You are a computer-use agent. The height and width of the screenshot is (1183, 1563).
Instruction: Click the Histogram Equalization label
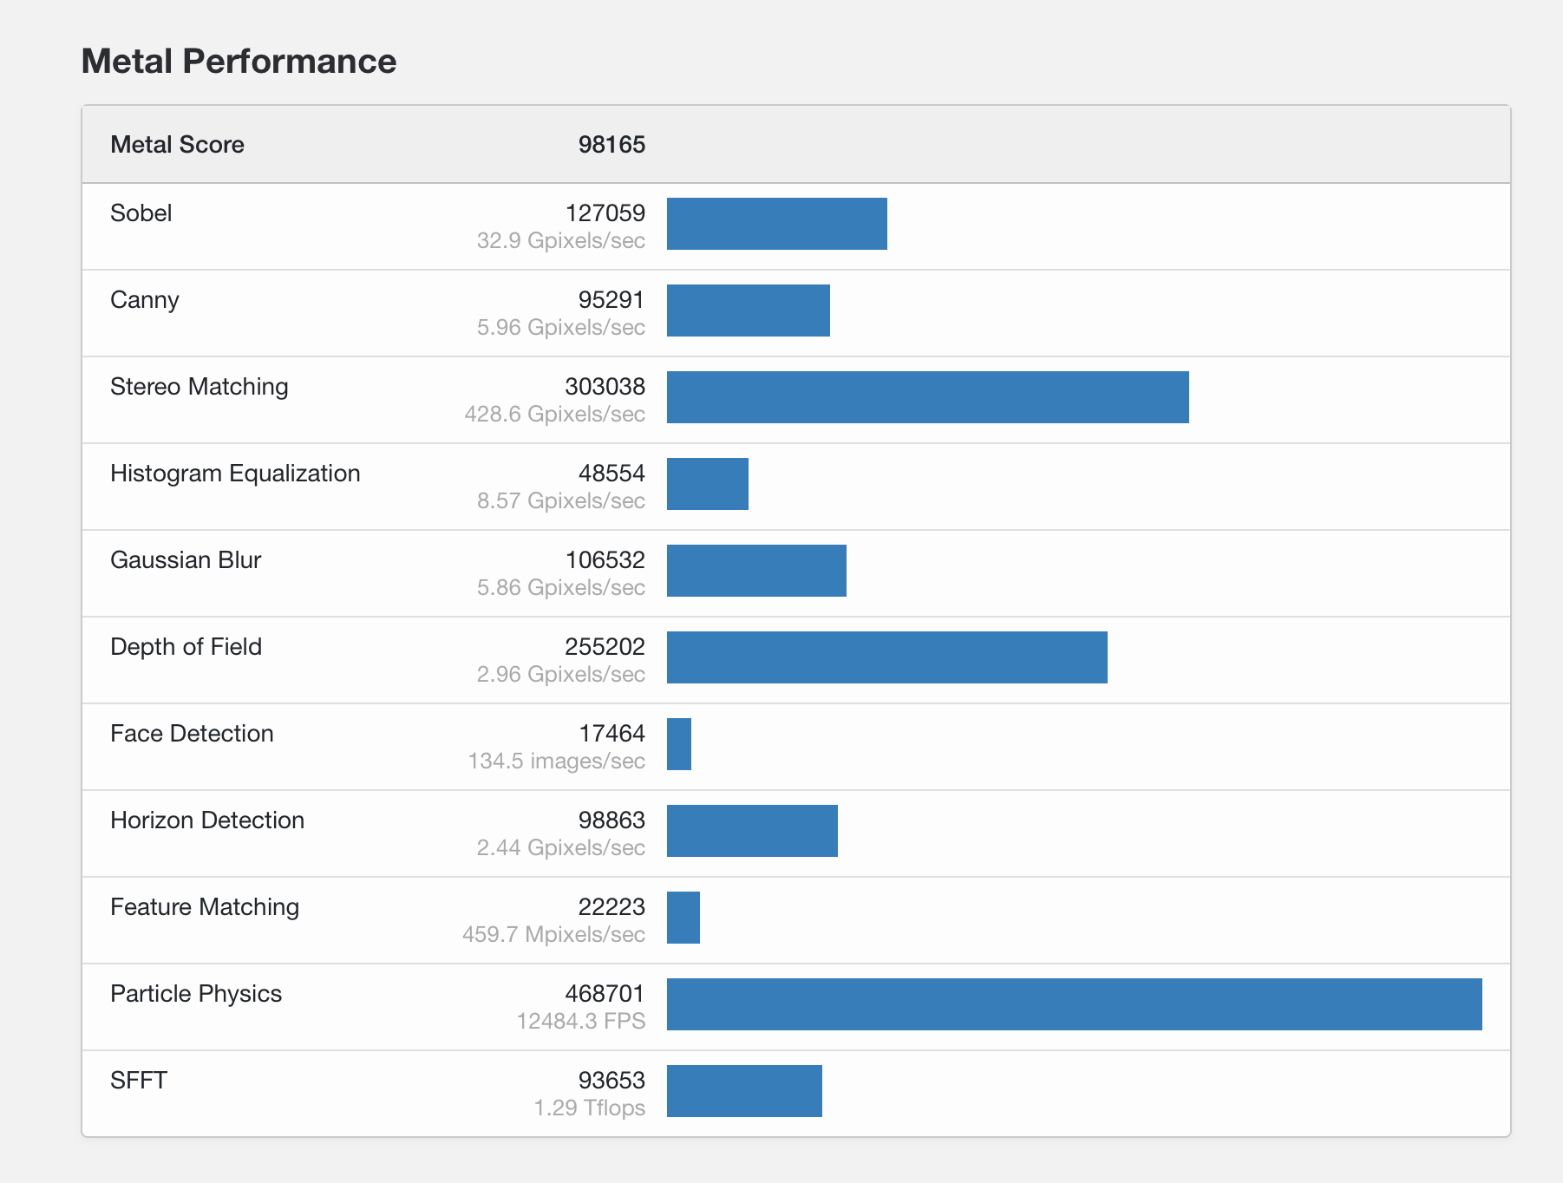235,473
